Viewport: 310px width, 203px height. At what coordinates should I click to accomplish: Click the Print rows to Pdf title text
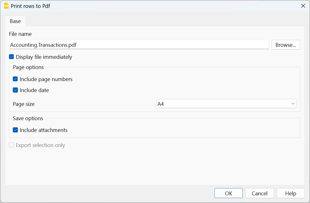click(x=30, y=6)
